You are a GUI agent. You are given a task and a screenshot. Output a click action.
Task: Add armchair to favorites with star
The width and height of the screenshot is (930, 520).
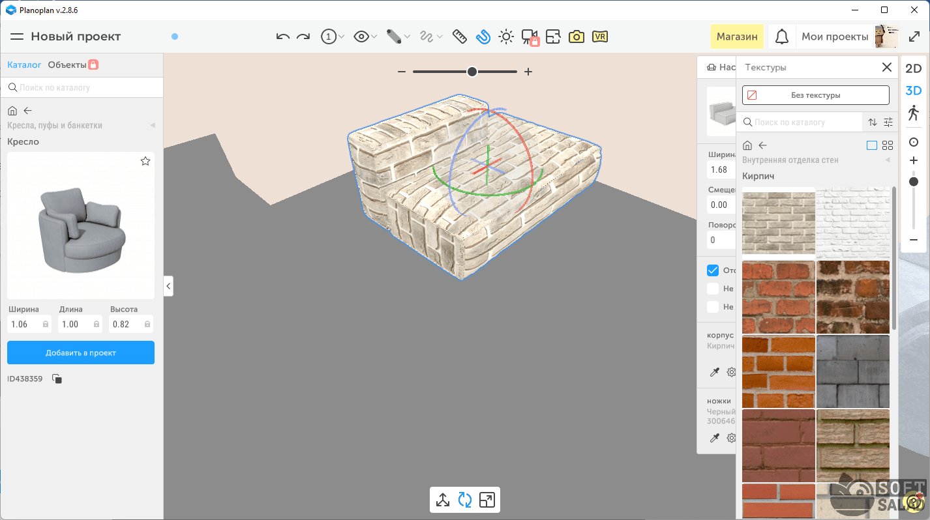point(145,161)
